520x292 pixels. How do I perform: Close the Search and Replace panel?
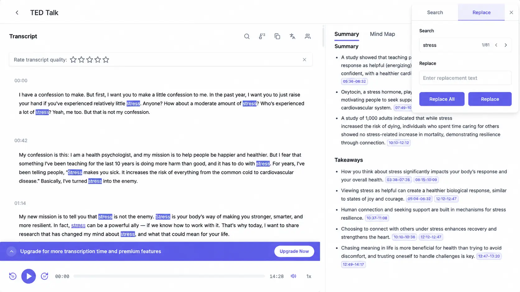click(511, 12)
